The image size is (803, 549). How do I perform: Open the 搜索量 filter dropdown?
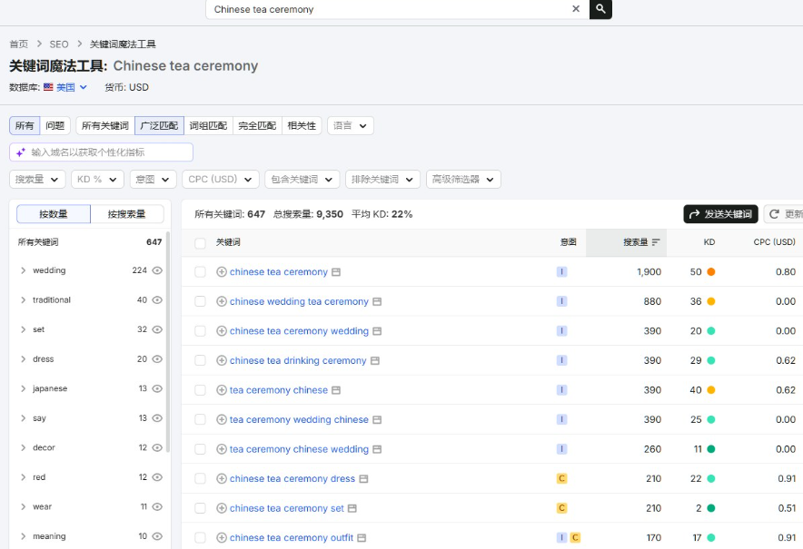click(37, 179)
